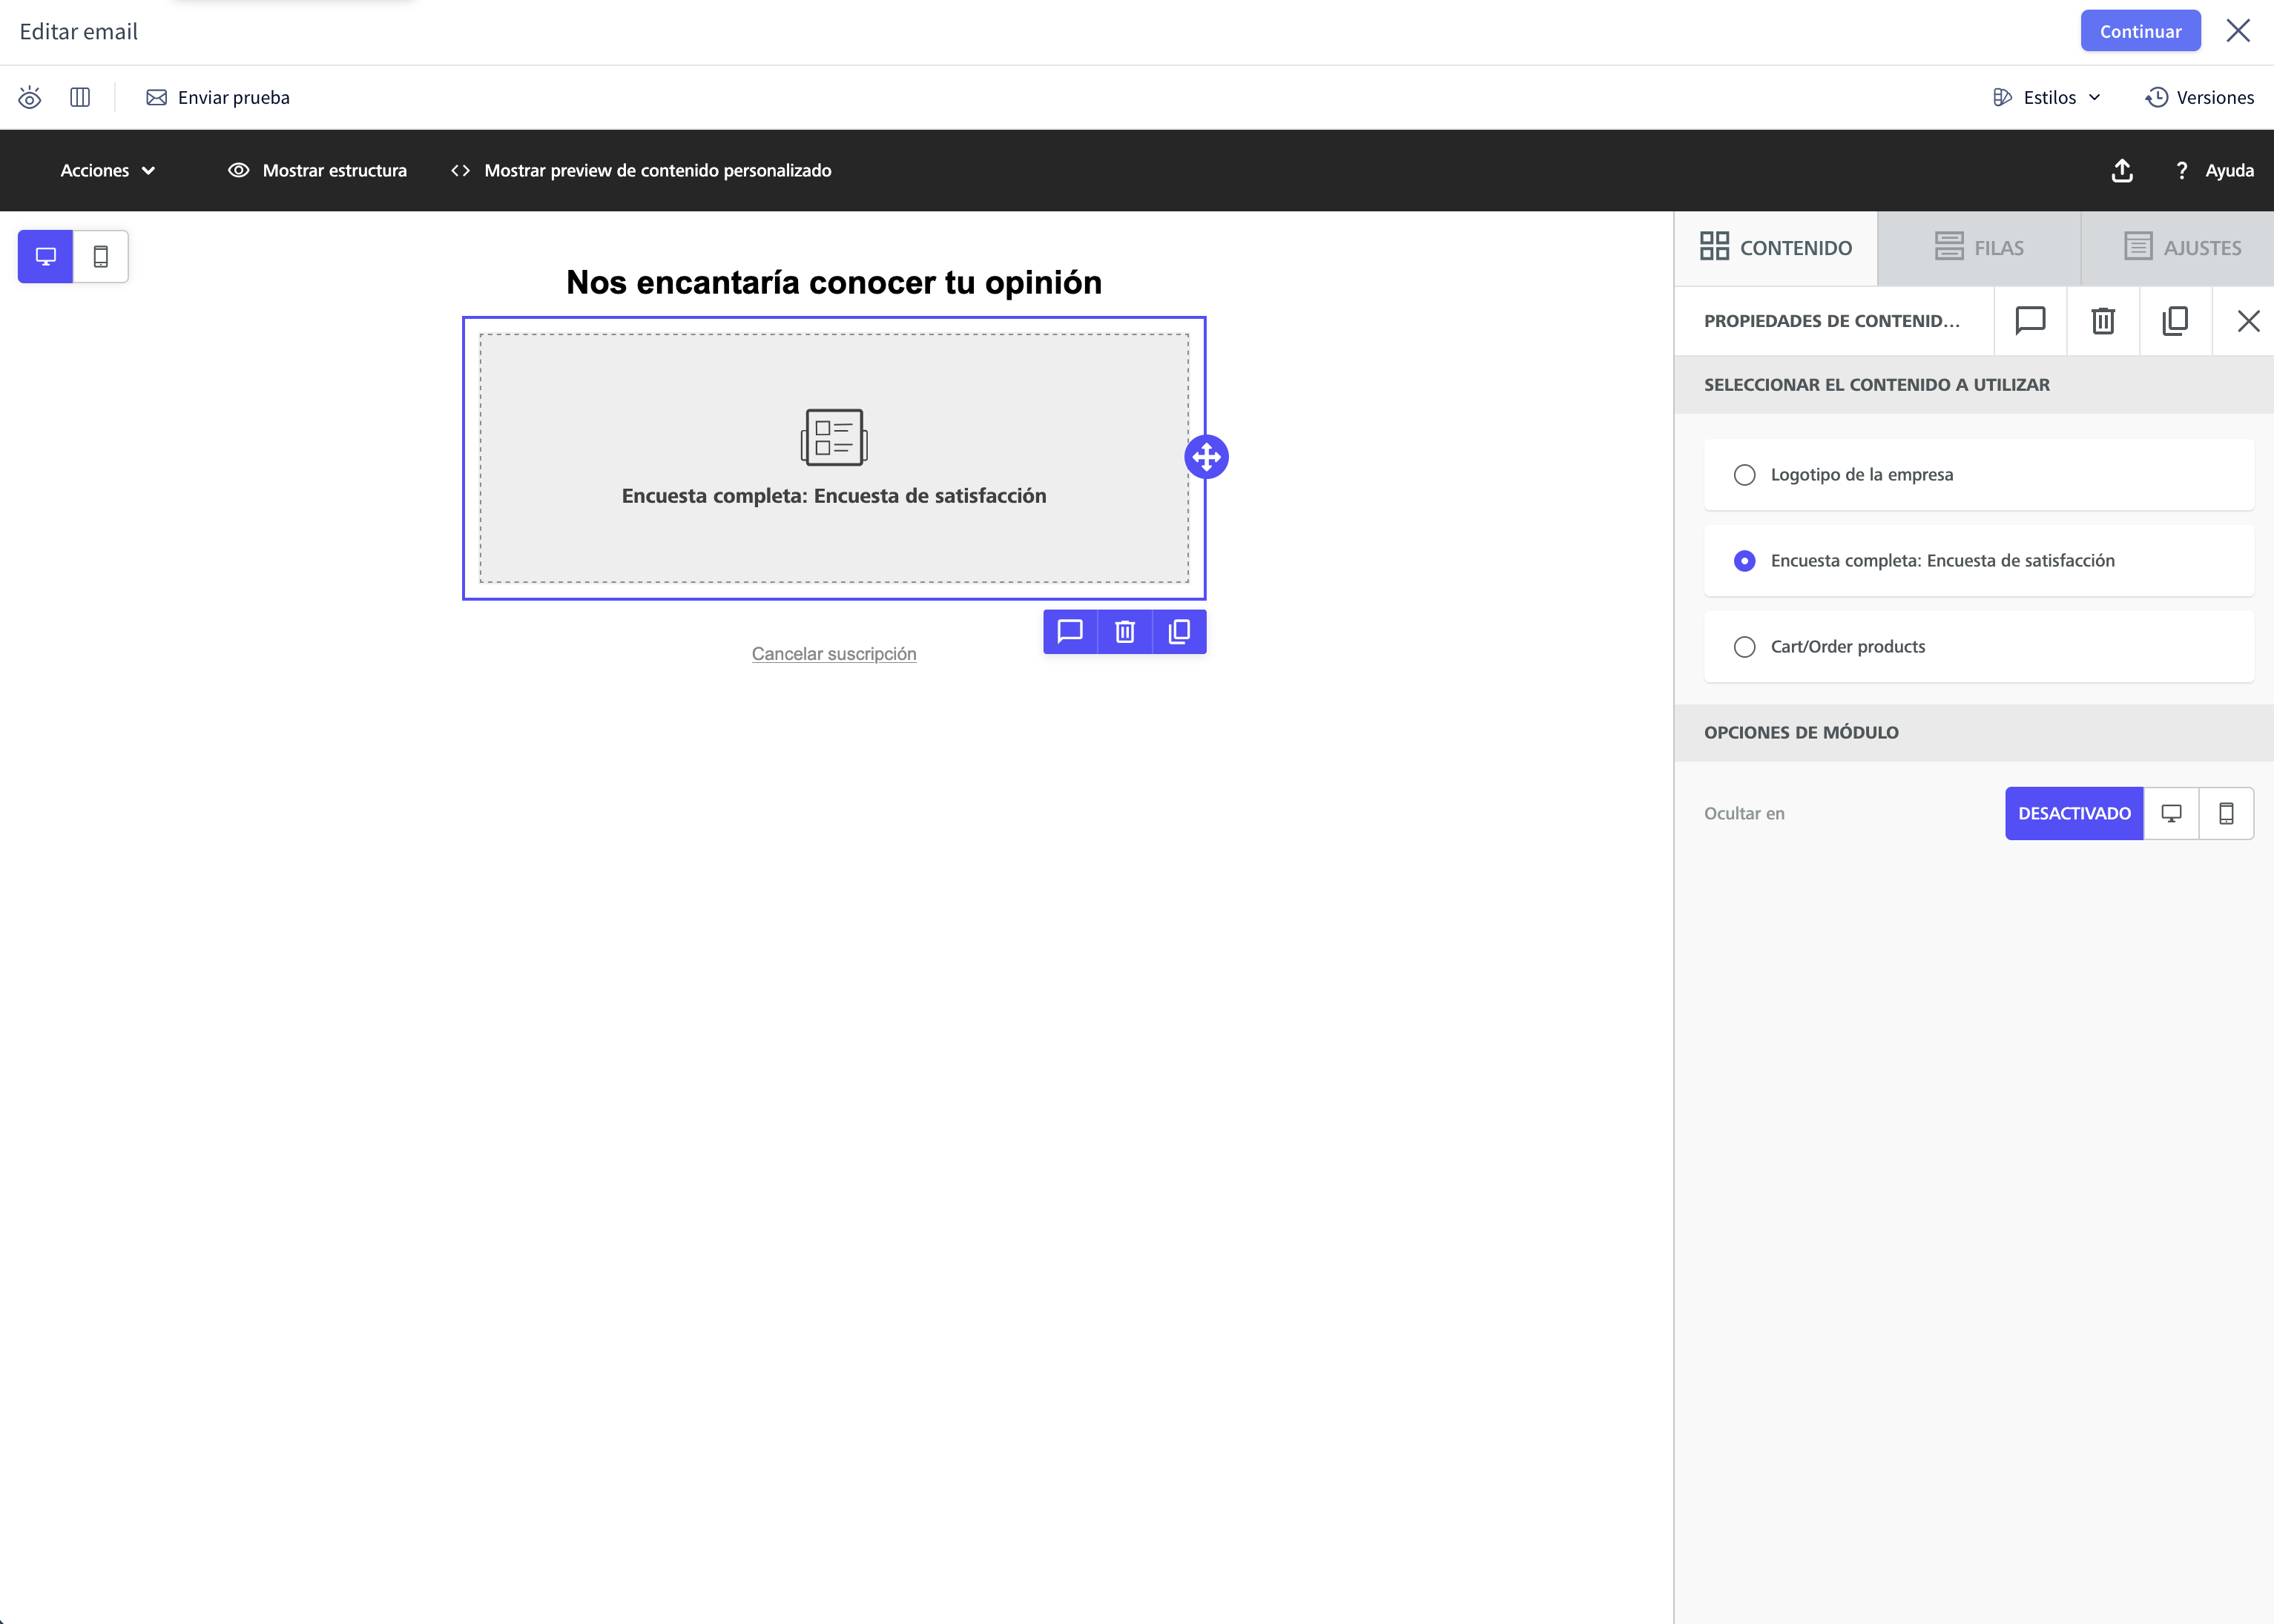Open the Versiones history

coord(2199,97)
